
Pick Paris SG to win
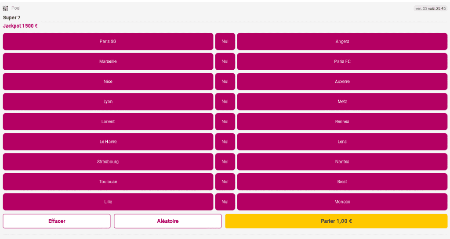point(108,42)
